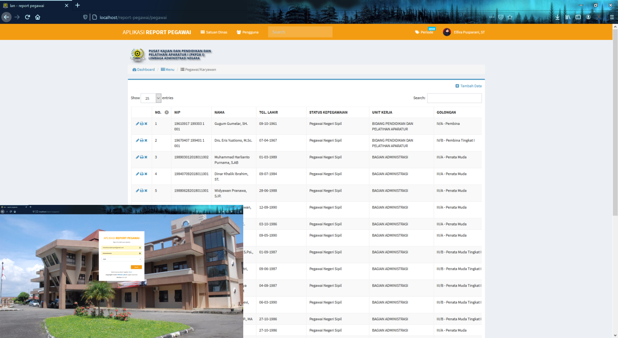Click edit pencil for Widyawan Pranawa

[x=137, y=191]
